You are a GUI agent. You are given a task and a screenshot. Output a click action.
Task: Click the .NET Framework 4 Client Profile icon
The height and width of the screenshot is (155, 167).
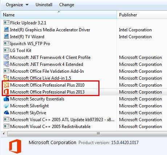[x=7, y=57]
